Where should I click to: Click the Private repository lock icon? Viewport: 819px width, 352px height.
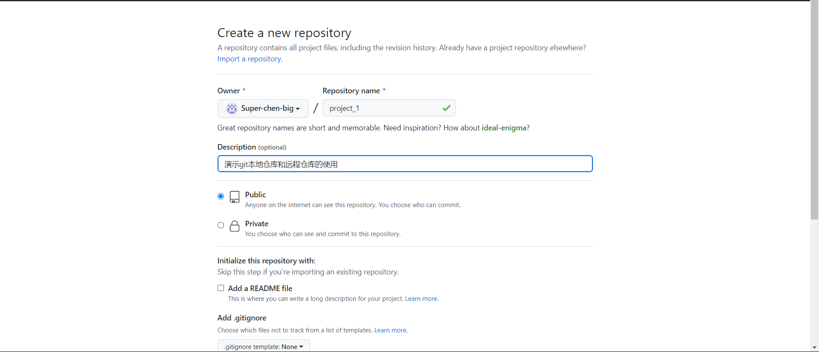click(x=235, y=226)
